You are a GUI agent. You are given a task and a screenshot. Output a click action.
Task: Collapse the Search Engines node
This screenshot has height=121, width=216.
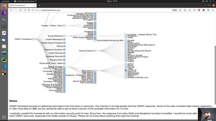tap(64, 67)
